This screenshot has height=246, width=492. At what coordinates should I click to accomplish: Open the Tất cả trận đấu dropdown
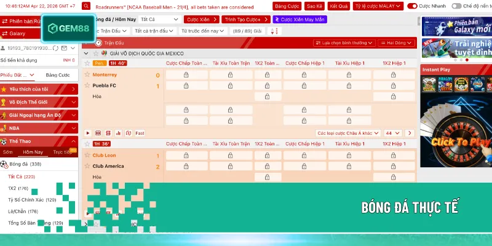(154, 31)
